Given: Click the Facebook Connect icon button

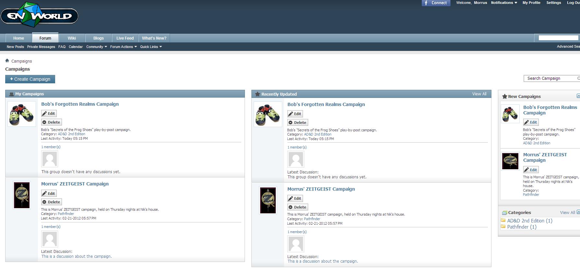Looking at the screenshot, I should point(436,3).
